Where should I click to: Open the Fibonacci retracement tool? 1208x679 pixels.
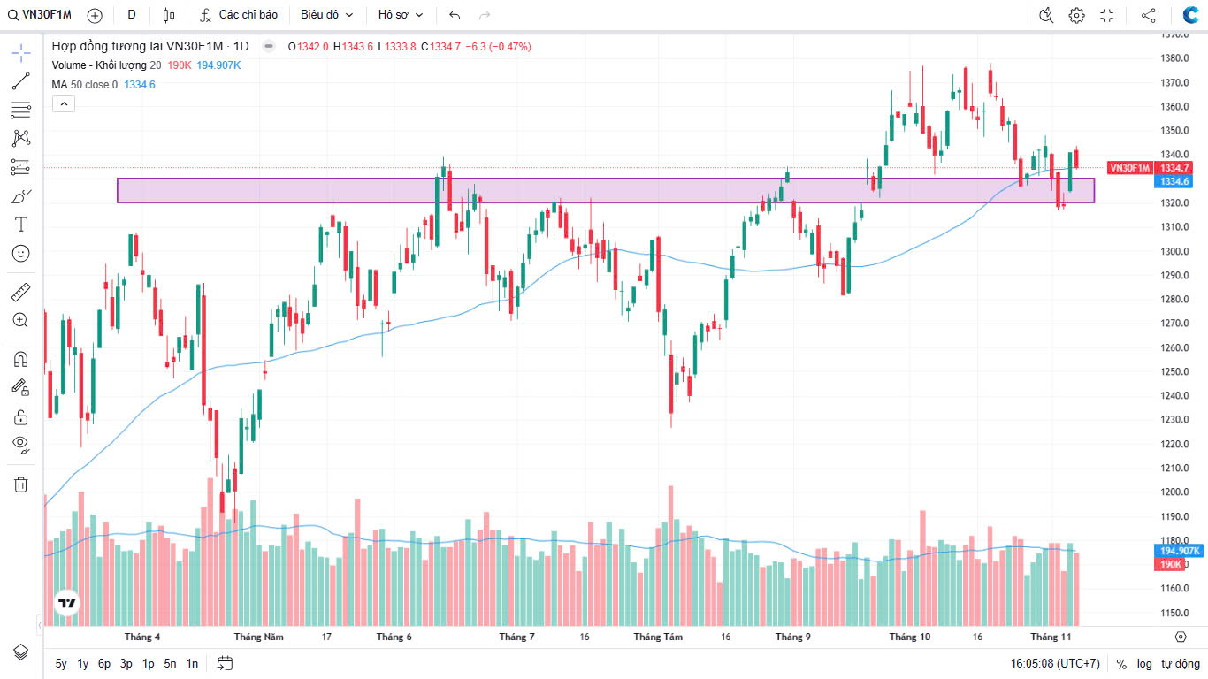(x=21, y=111)
